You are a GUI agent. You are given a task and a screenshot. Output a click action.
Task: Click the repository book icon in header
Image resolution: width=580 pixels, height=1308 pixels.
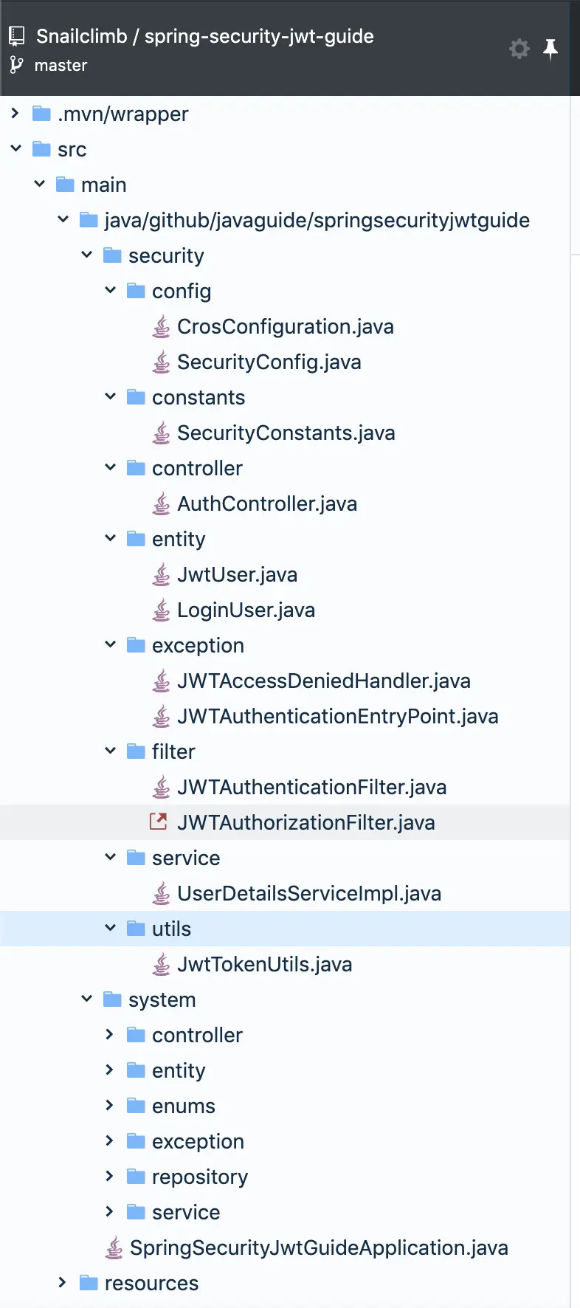17,35
